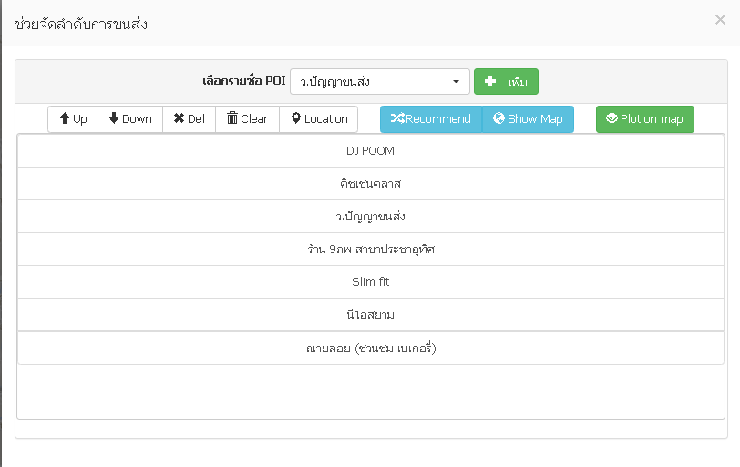Expand the POI name dropdown
The height and width of the screenshot is (467, 740).
click(380, 82)
